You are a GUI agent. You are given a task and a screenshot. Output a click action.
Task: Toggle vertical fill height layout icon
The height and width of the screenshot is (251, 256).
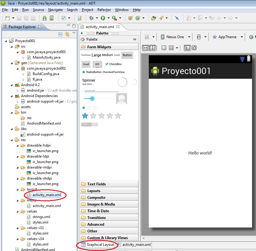click(153, 48)
